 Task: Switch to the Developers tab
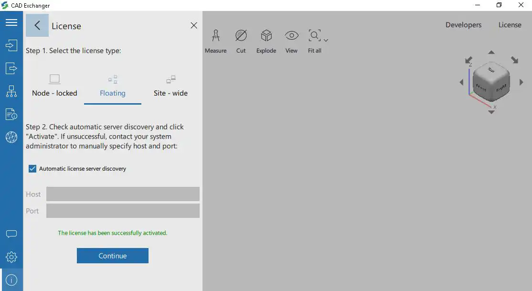pyautogui.click(x=463, y=25)
